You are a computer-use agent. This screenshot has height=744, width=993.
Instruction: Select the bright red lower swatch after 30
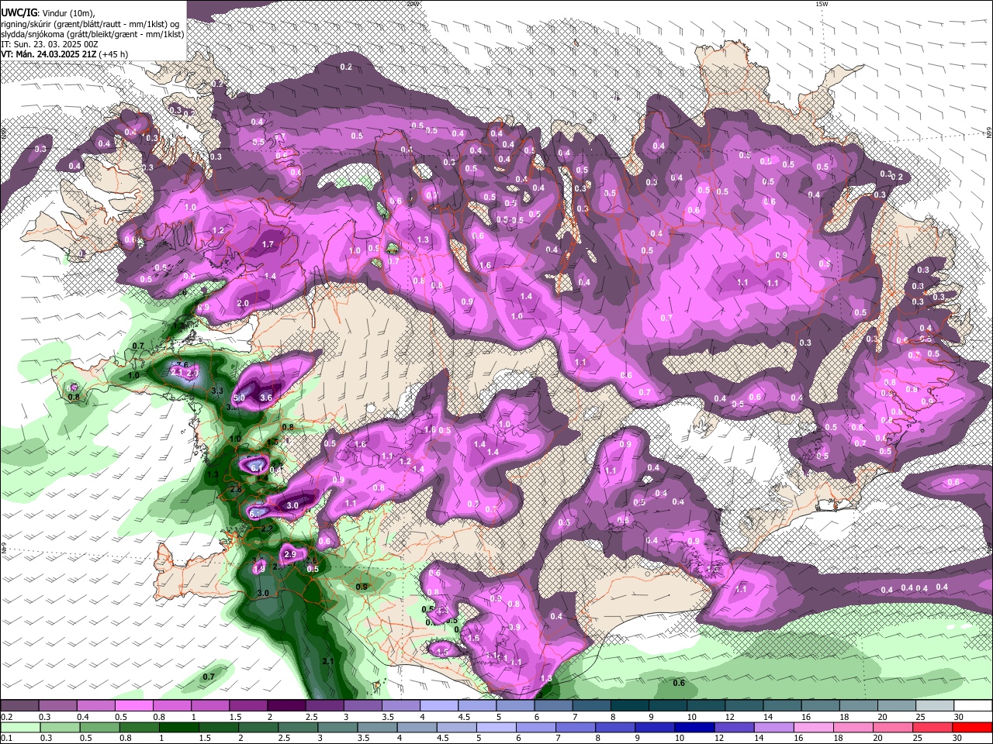click(x=973, y=727)
